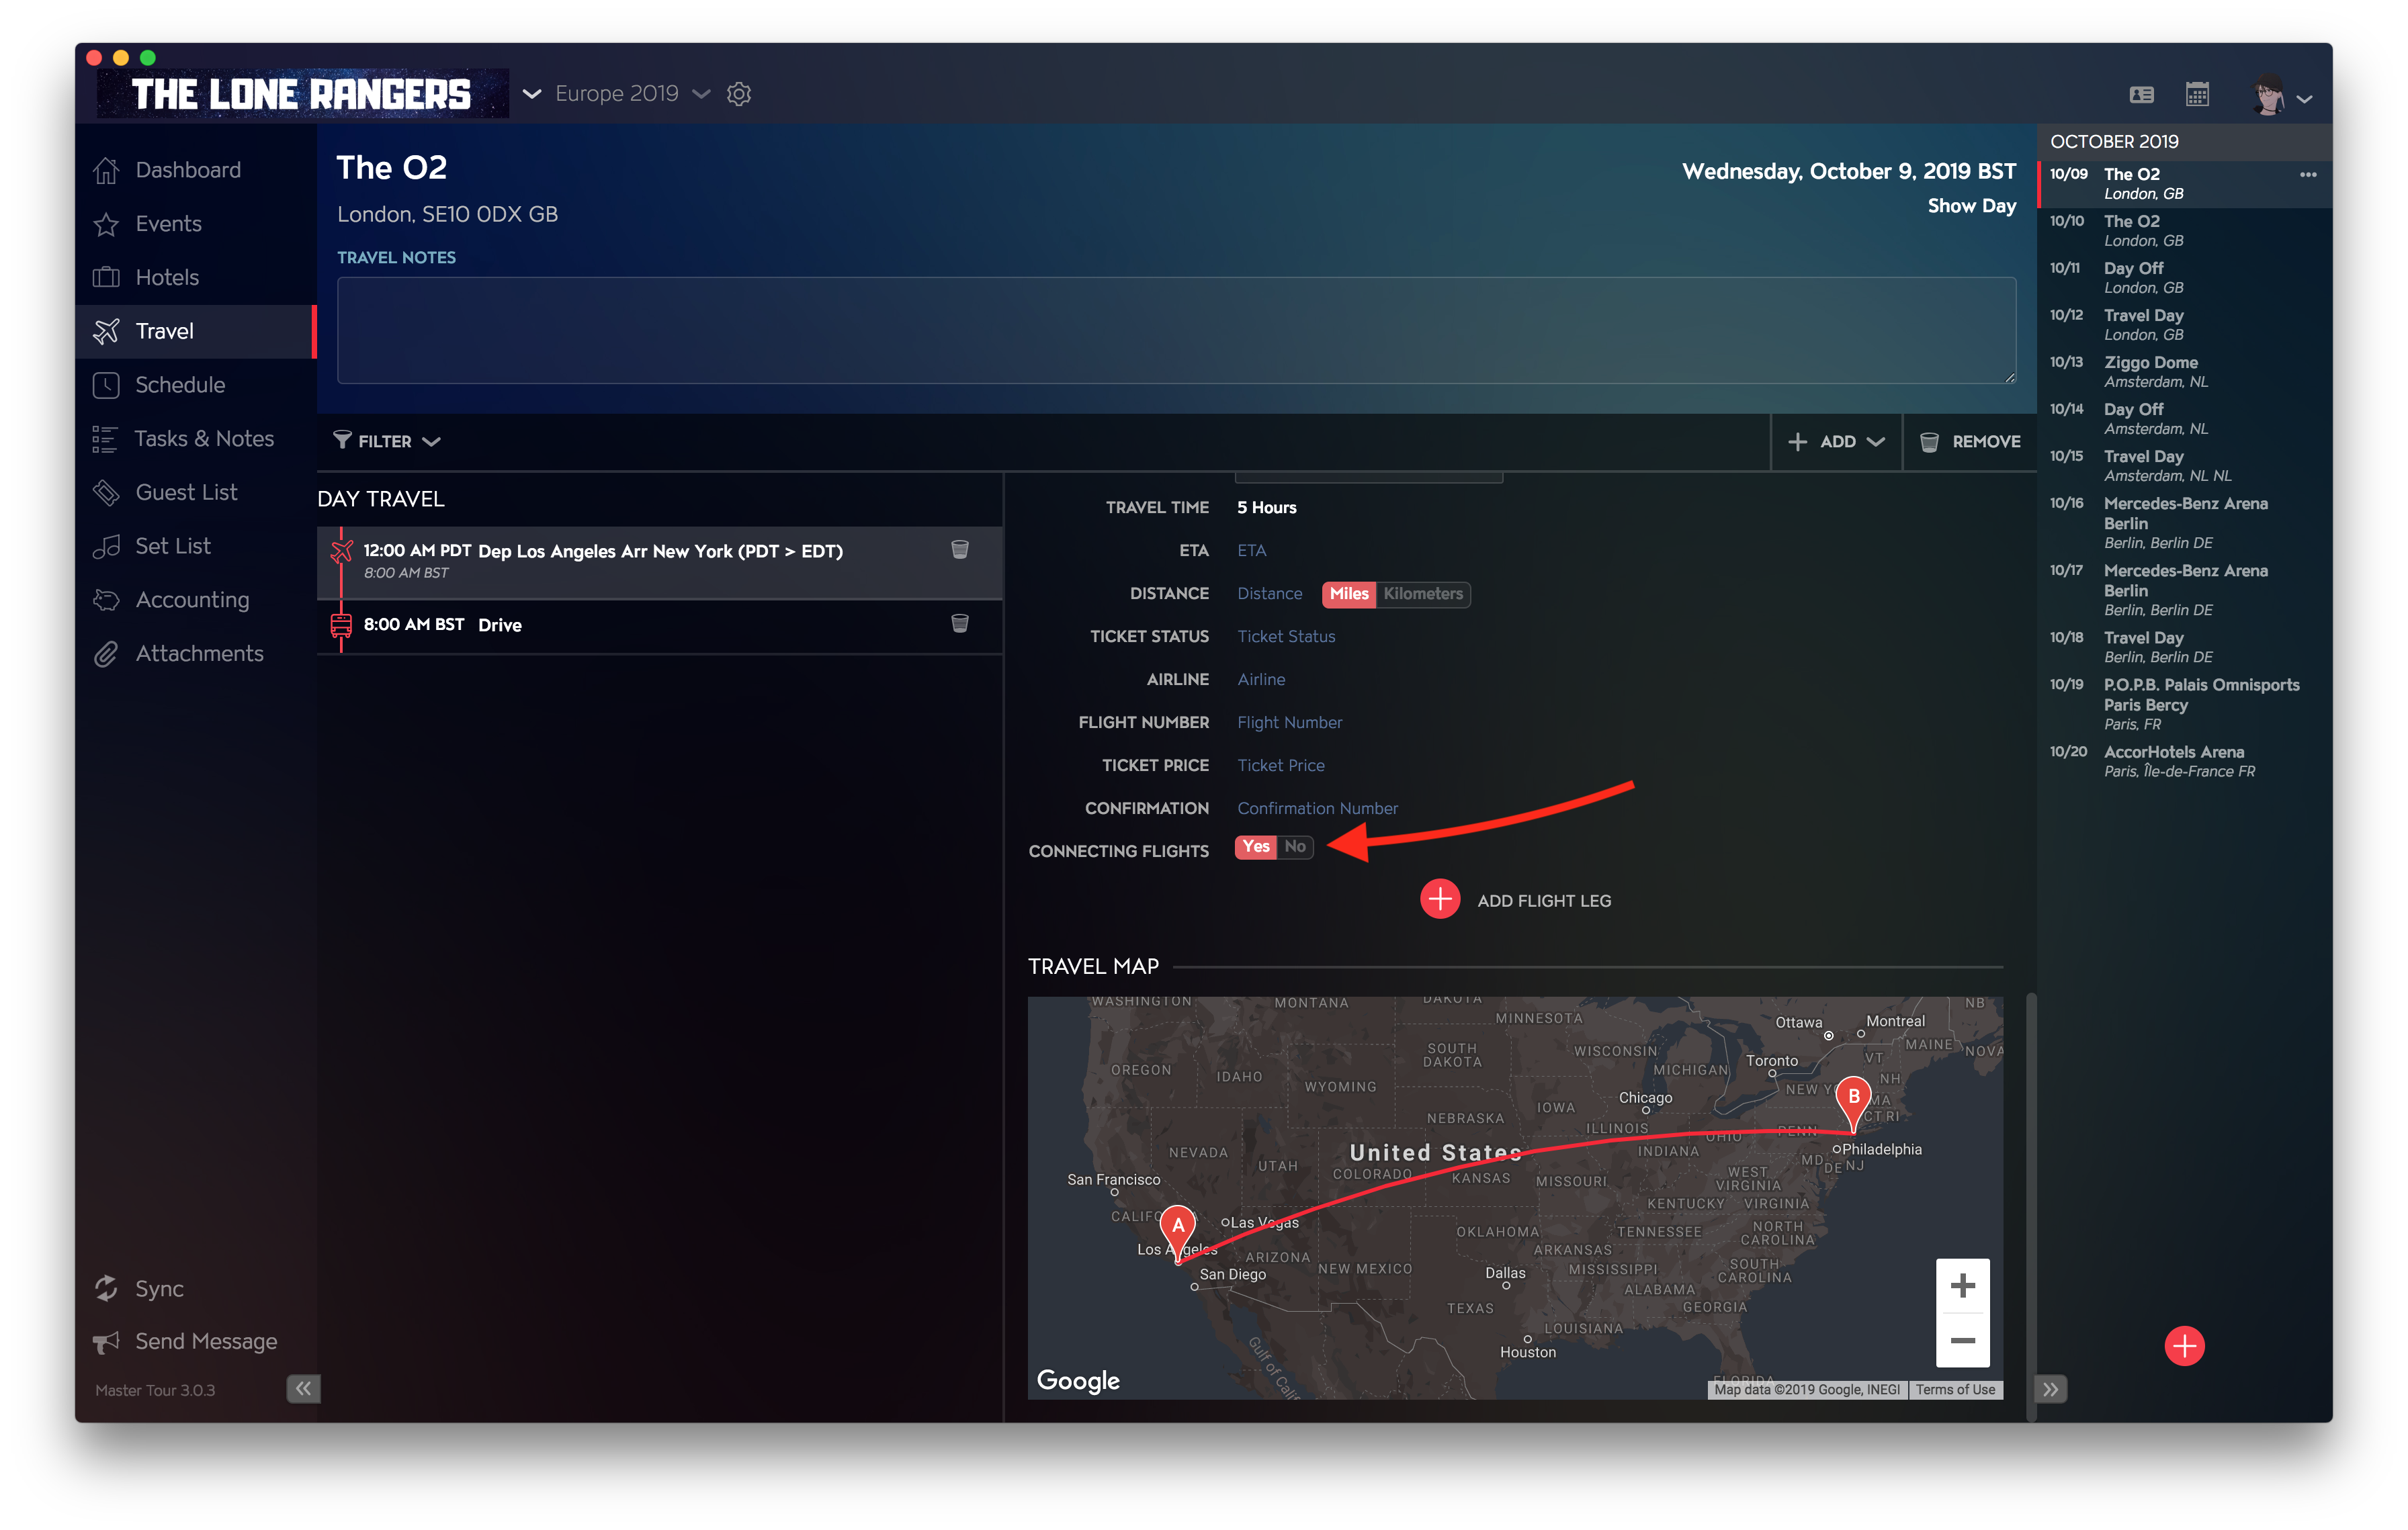The width and height of the screenshot is (2408, 1530).
Task: Open Accounting in sidebar
Action: [x=192, y=600]
